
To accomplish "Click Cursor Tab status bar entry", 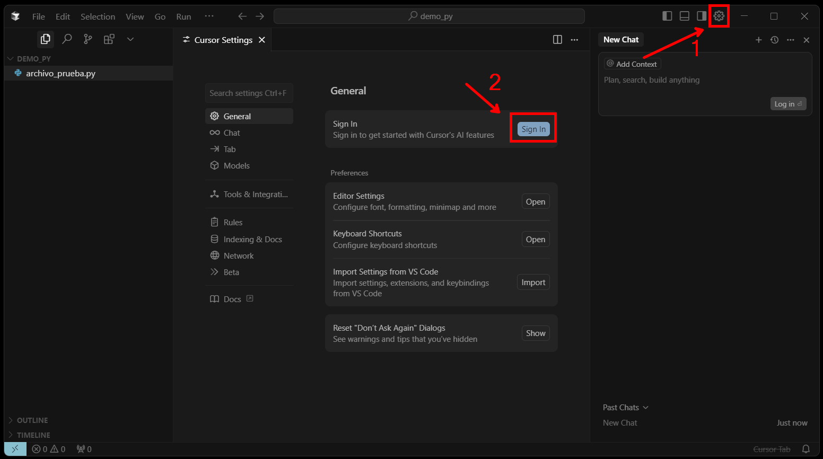I will click(772, 449).
